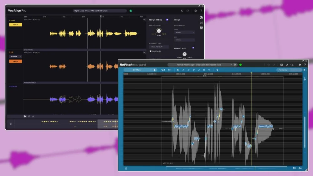Click the play-follow icon at RePitch bottom right
Image resolution: width=313 pixels, height=176 pixels.
coord(294,168)
